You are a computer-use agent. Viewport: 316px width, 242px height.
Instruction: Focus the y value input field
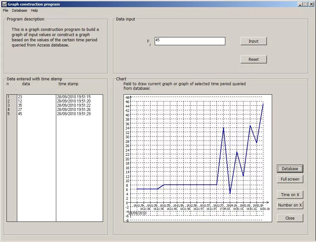click(x=190, y=41)
